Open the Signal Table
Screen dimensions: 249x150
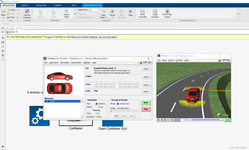pos(66,14)
